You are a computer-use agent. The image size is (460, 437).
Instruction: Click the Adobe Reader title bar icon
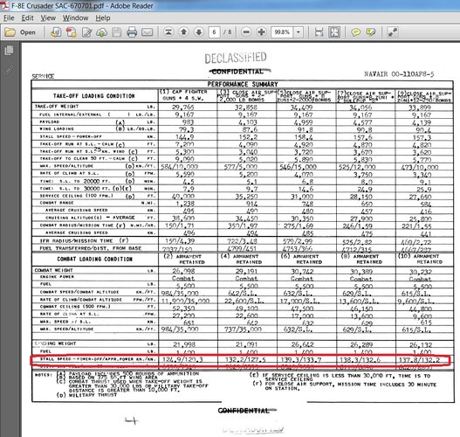click(x=5, y=5)
